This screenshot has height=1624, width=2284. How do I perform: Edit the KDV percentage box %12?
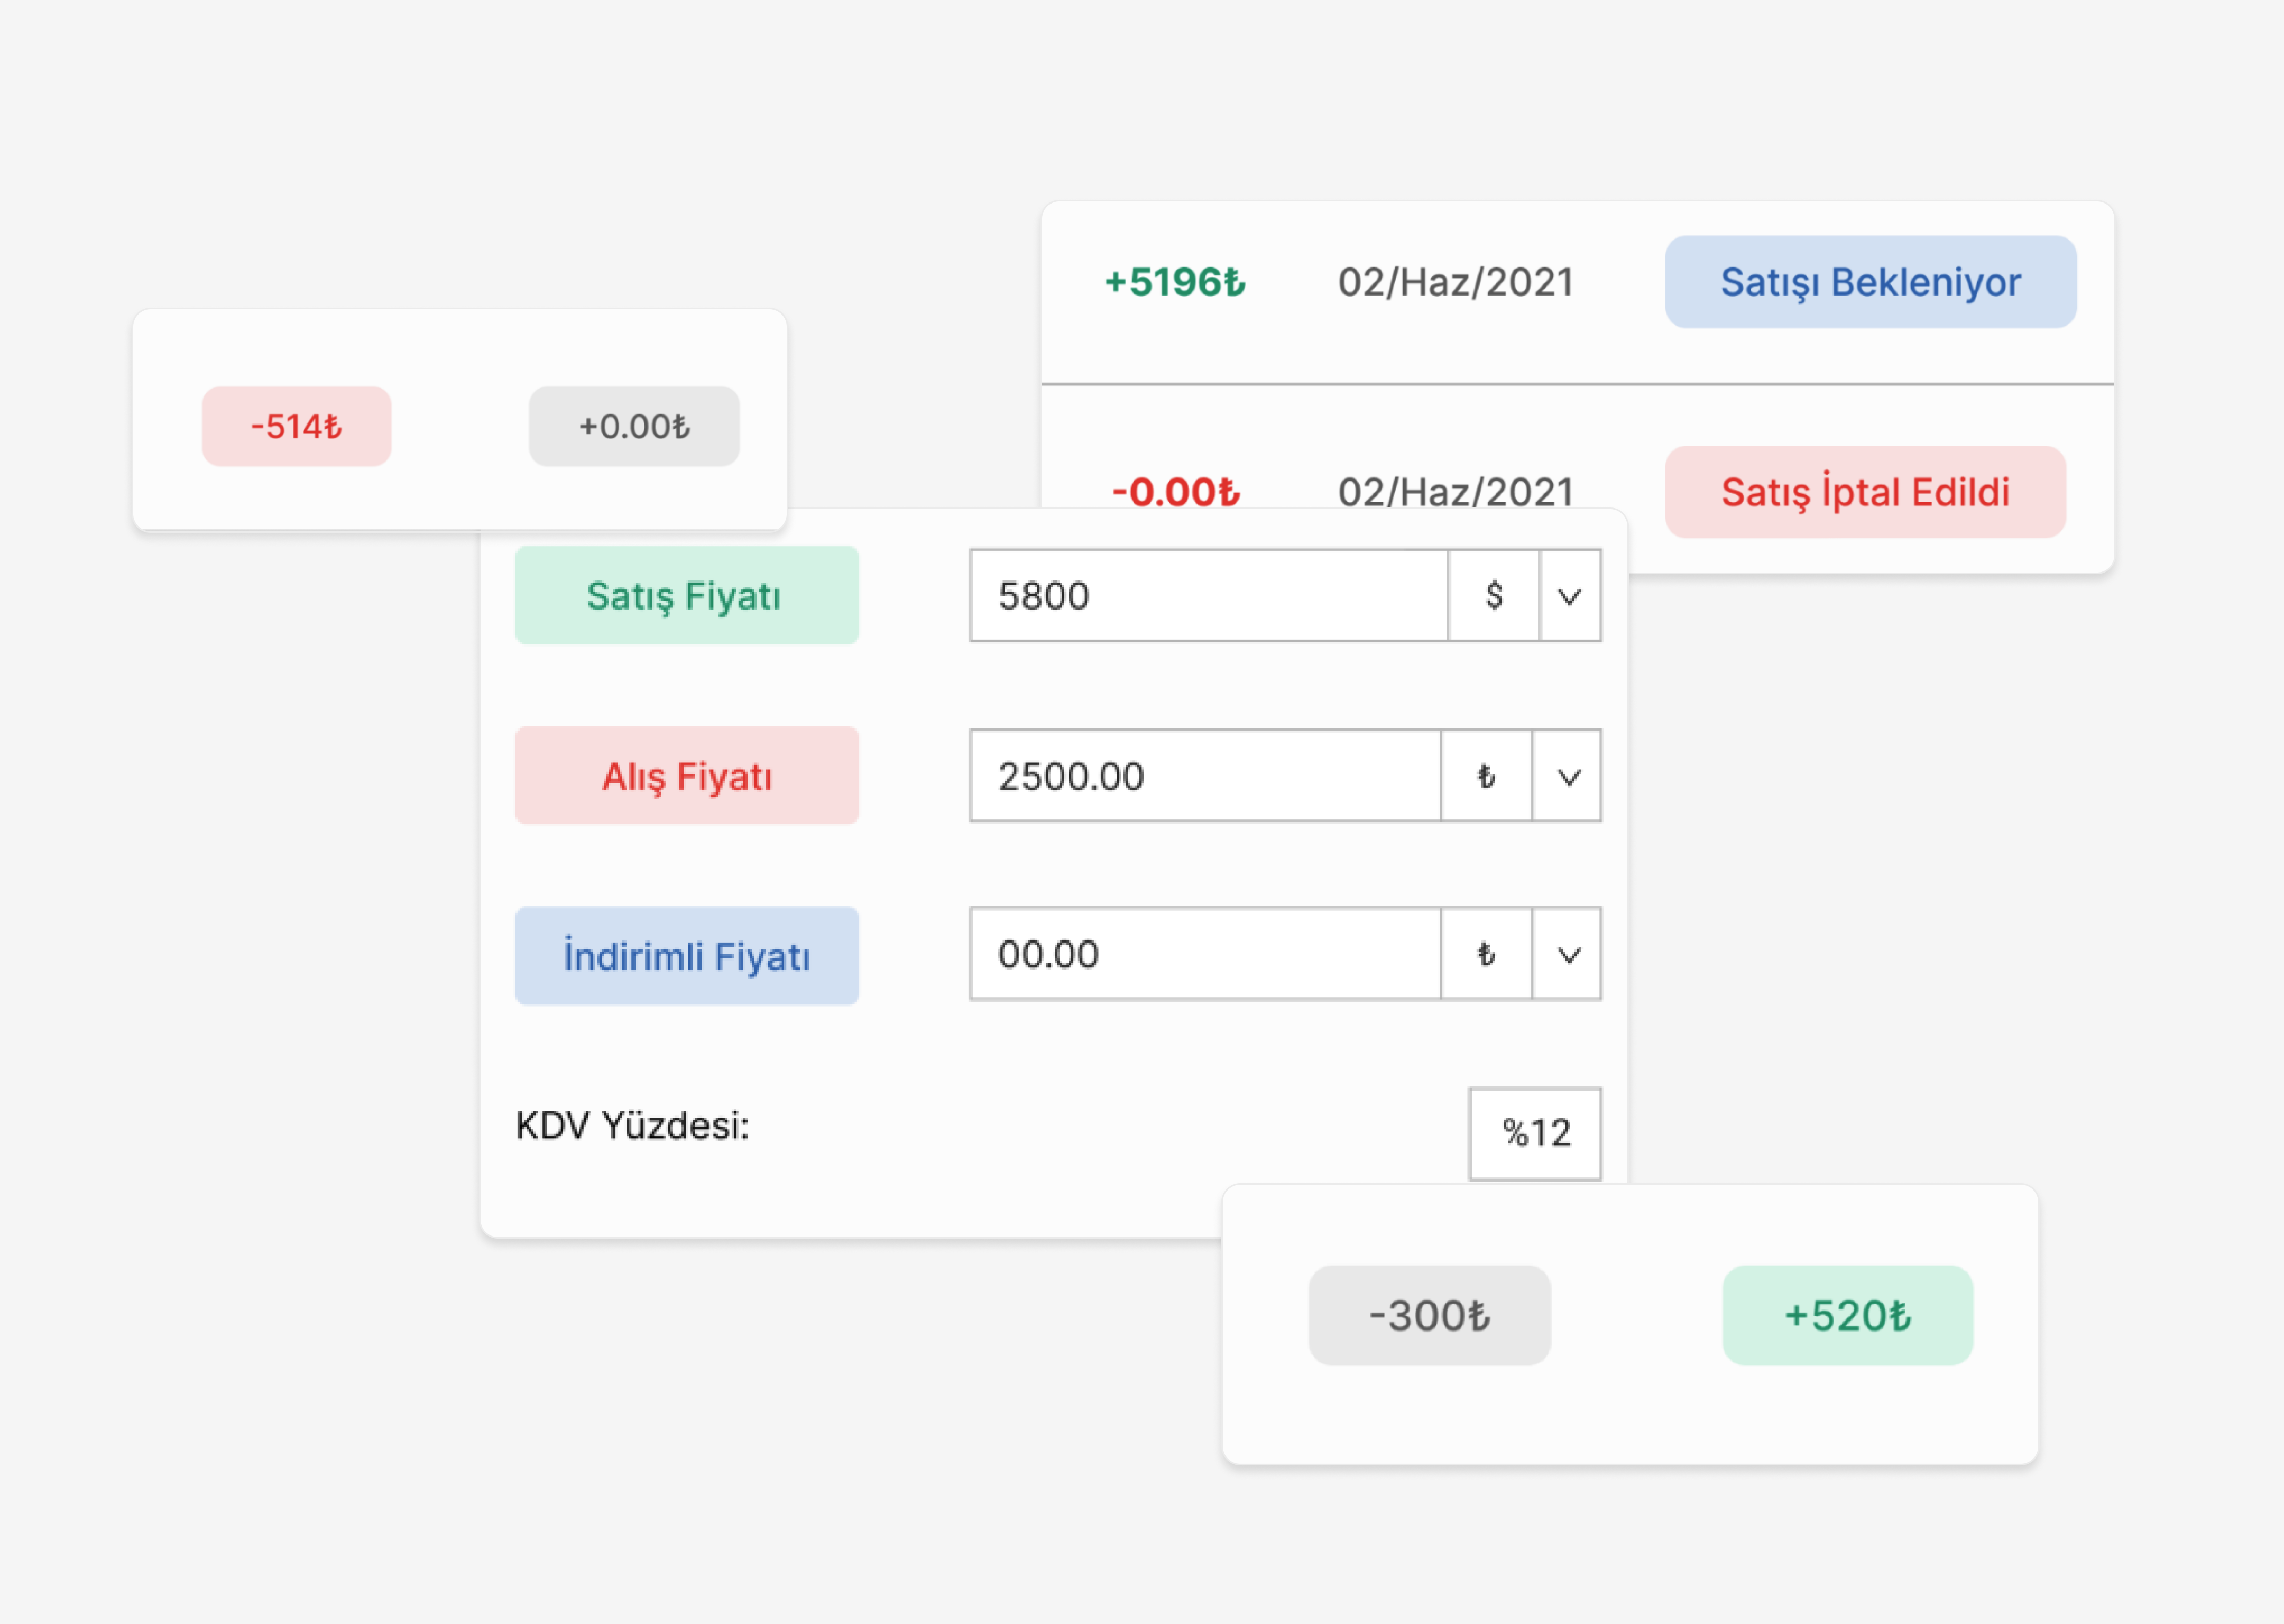pos(1534,1133)
